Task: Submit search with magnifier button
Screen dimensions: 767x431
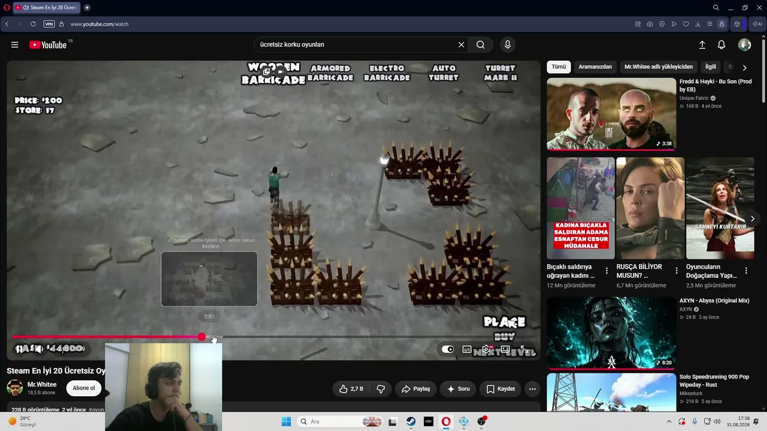Action: pyautogui.click(x=481, y=45)
